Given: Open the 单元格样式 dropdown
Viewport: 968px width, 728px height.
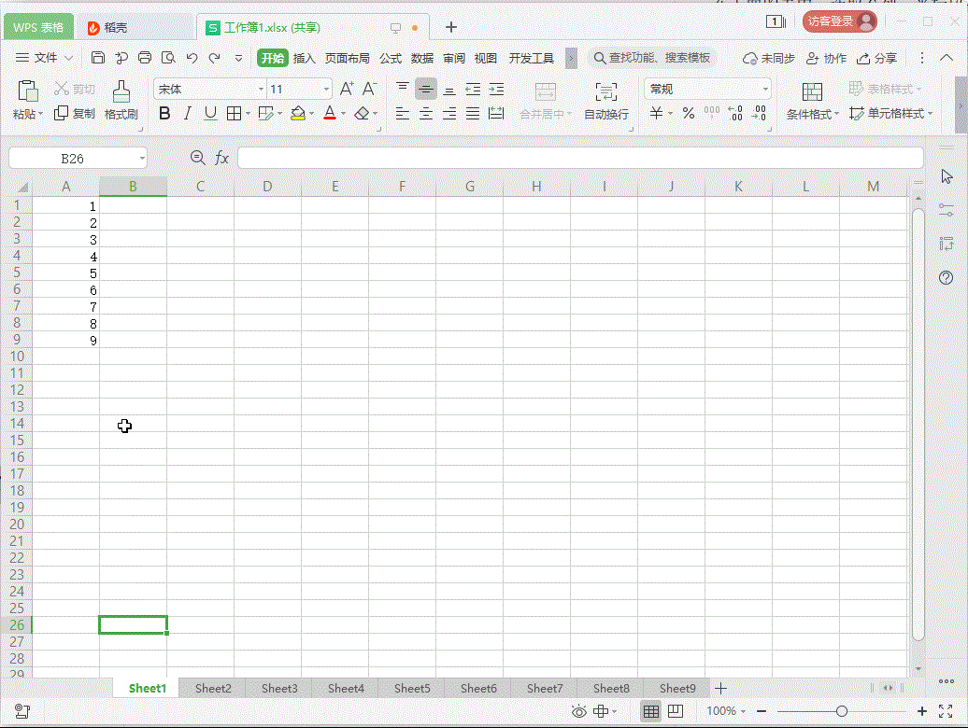Looking at the screenshot, I should point(890,114).
